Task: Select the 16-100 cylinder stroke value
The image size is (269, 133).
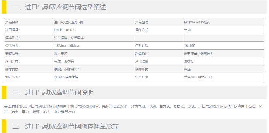Action: 190,46
